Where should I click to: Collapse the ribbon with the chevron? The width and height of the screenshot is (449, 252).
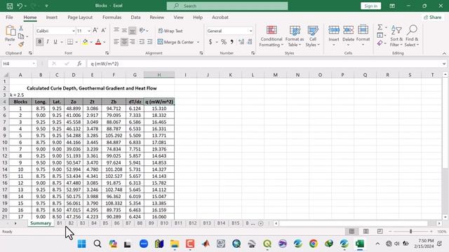[x=444, y=53]
